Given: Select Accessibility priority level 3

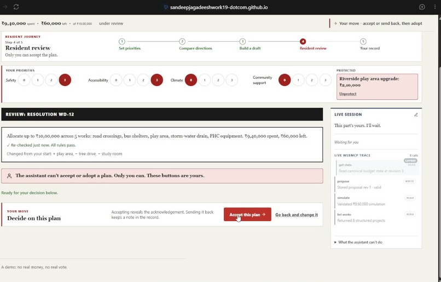Looking at the screenshot, I should [157, 80].
